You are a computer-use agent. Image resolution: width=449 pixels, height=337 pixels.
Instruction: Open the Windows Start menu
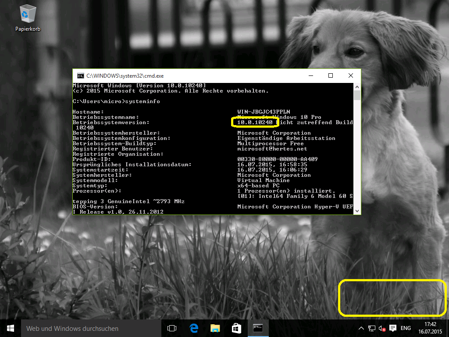[11, 328]
